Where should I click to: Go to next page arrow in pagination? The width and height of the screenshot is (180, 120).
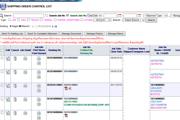[53, 26]
